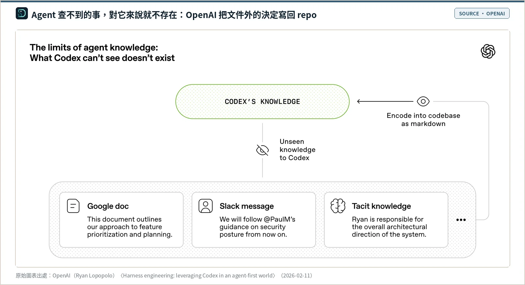This screenshot has width=525, height=285.
Task: Click the text 'Ryan is responsible for' architecture
Action: coord(389,227)
